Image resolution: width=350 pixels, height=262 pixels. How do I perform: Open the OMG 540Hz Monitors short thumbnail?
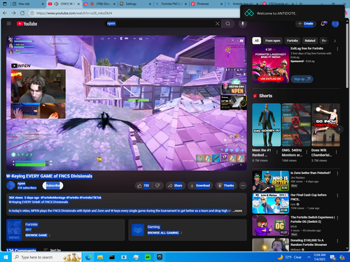point(296,125)
